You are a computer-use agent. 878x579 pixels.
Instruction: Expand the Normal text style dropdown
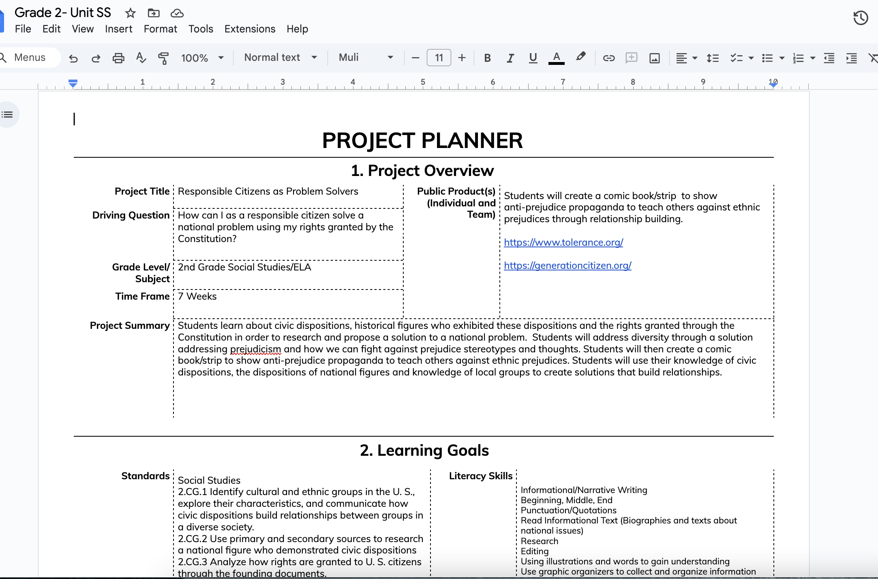[280, 58]
